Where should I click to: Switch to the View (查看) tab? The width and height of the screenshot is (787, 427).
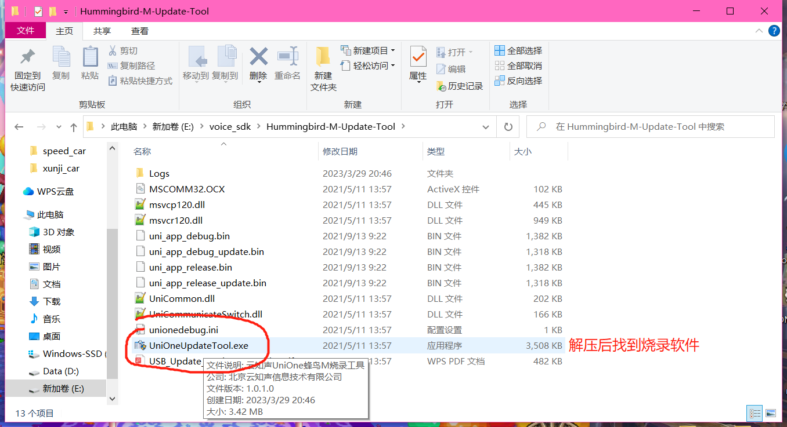click(140, 31)
